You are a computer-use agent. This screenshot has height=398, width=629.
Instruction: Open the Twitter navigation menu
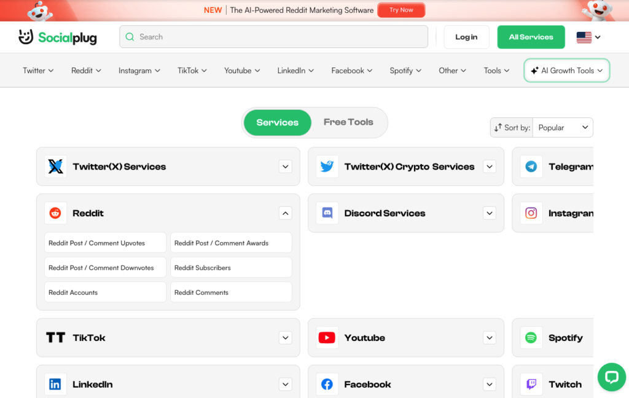coord(38,71)
